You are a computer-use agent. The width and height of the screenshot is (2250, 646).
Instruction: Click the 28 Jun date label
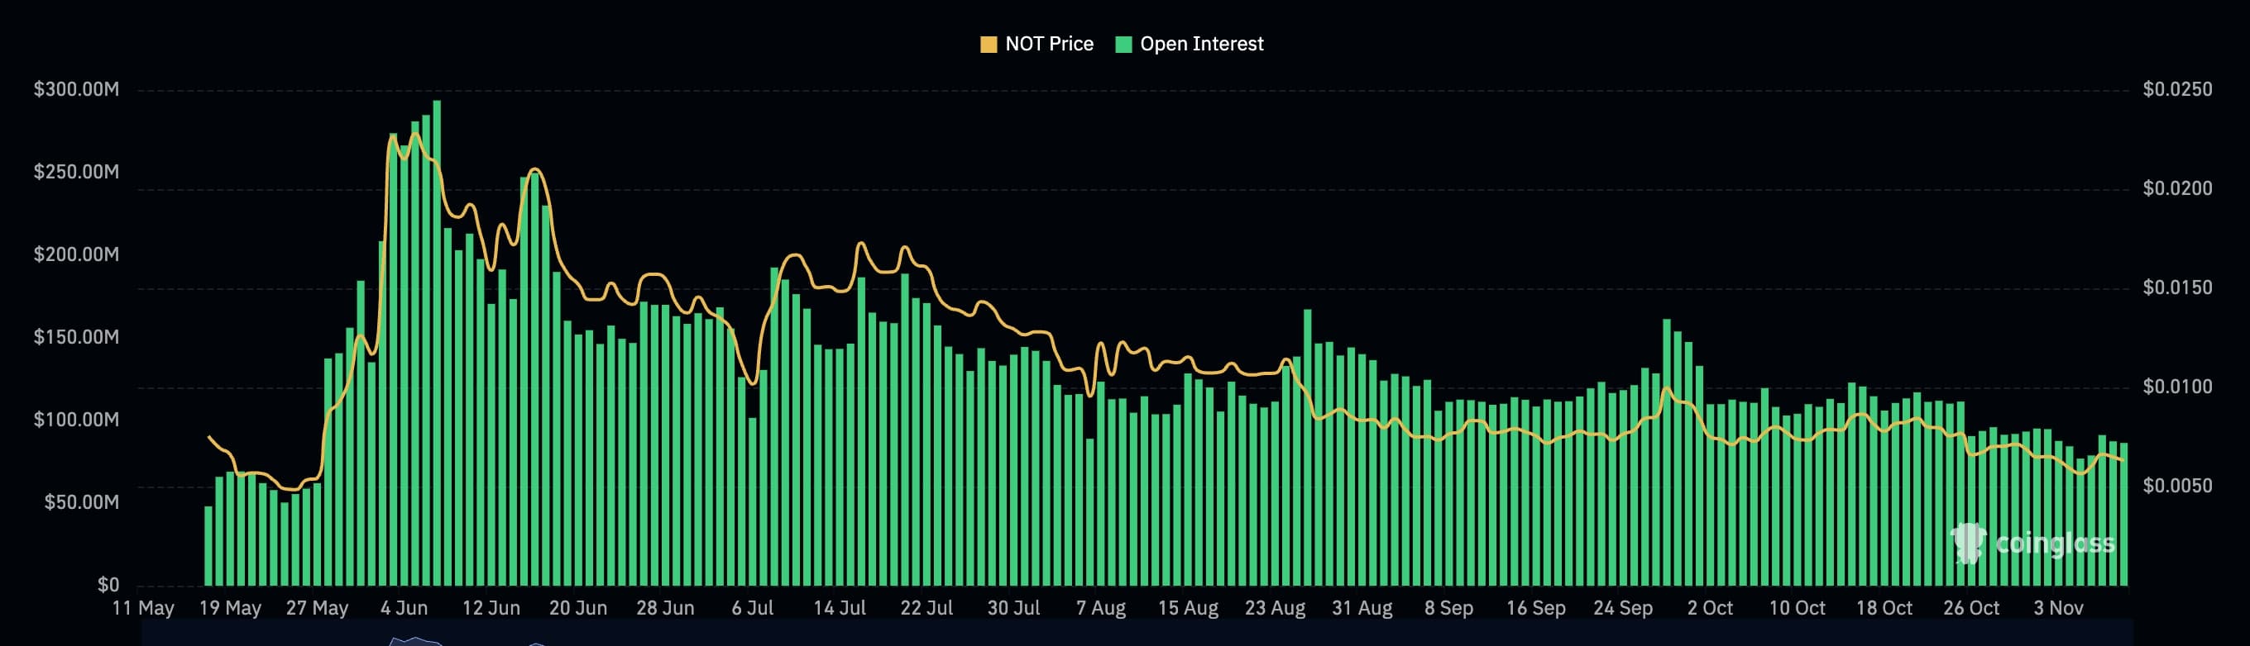point(666,609)
